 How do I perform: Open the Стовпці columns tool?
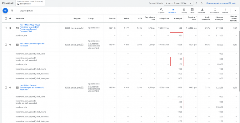(184, 11)
